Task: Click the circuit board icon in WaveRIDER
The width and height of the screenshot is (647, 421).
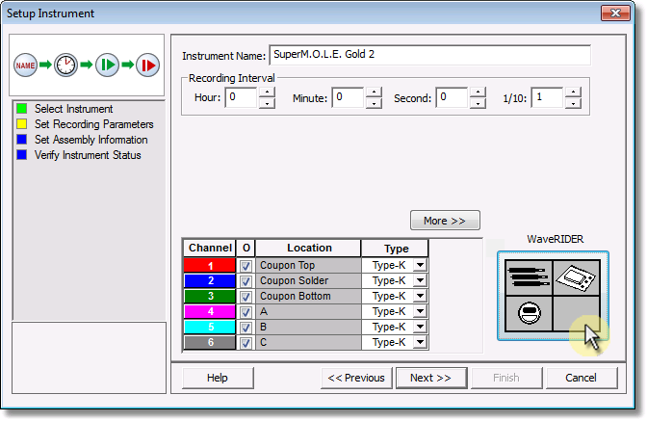Action: (x=577, y=276)
